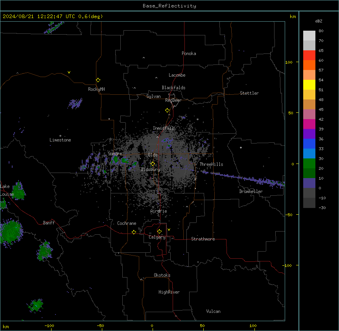Click the yellow marker between Olds and Didsbury
The height and width of the screenshot is (331, 339).
[153, 164]
